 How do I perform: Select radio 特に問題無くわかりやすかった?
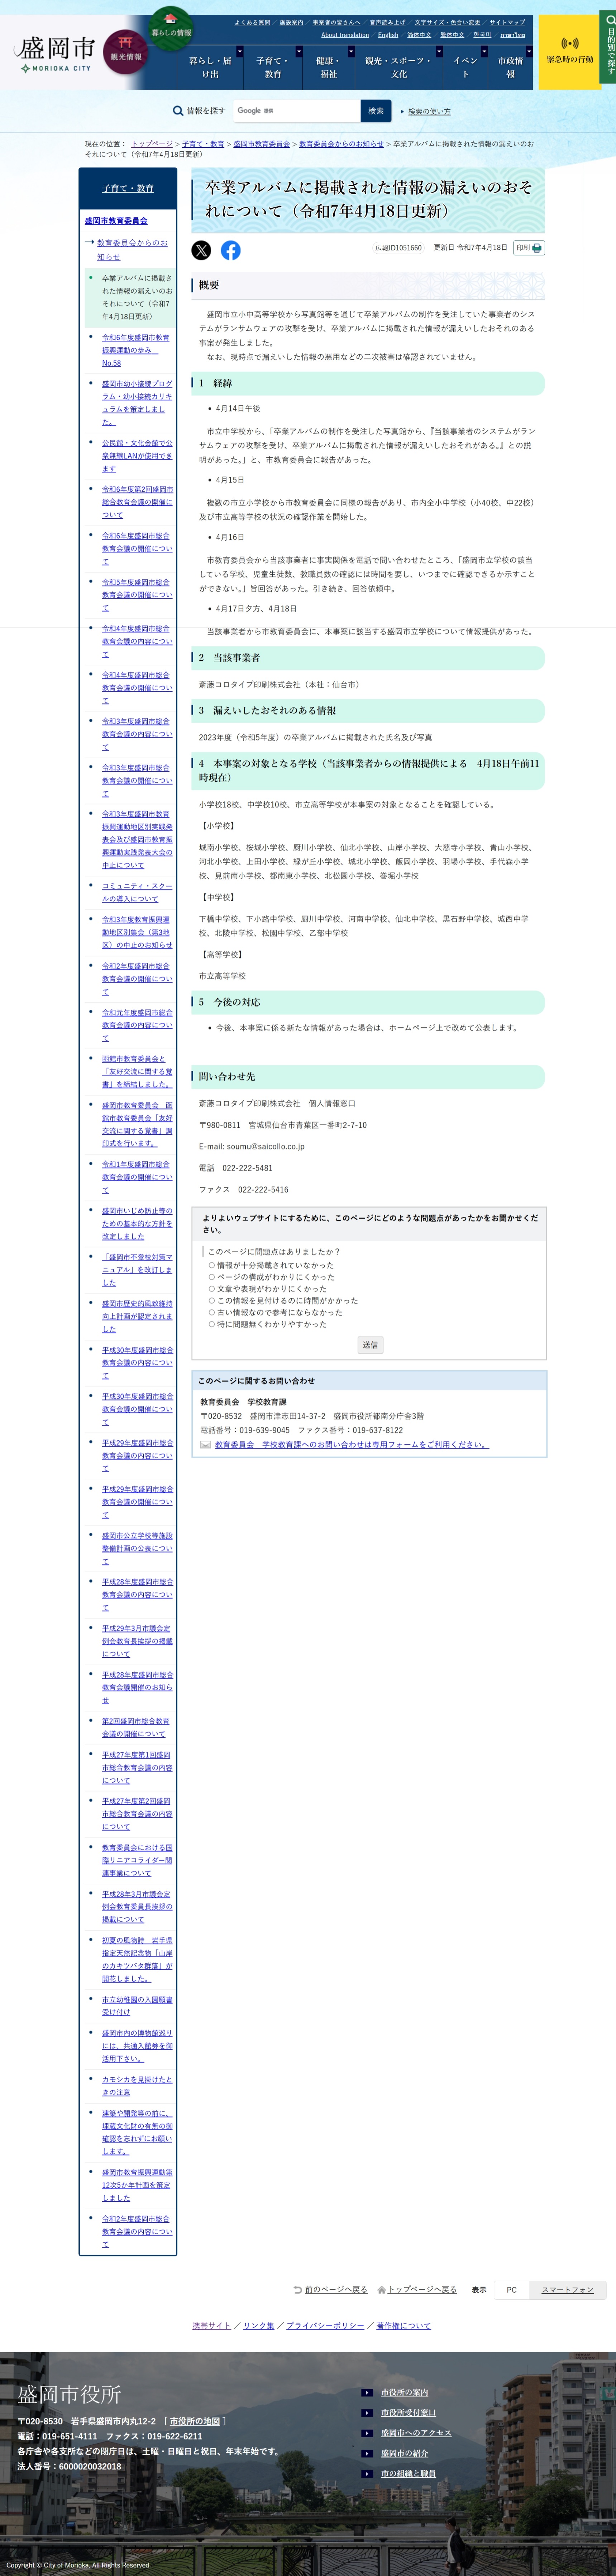212,1324
